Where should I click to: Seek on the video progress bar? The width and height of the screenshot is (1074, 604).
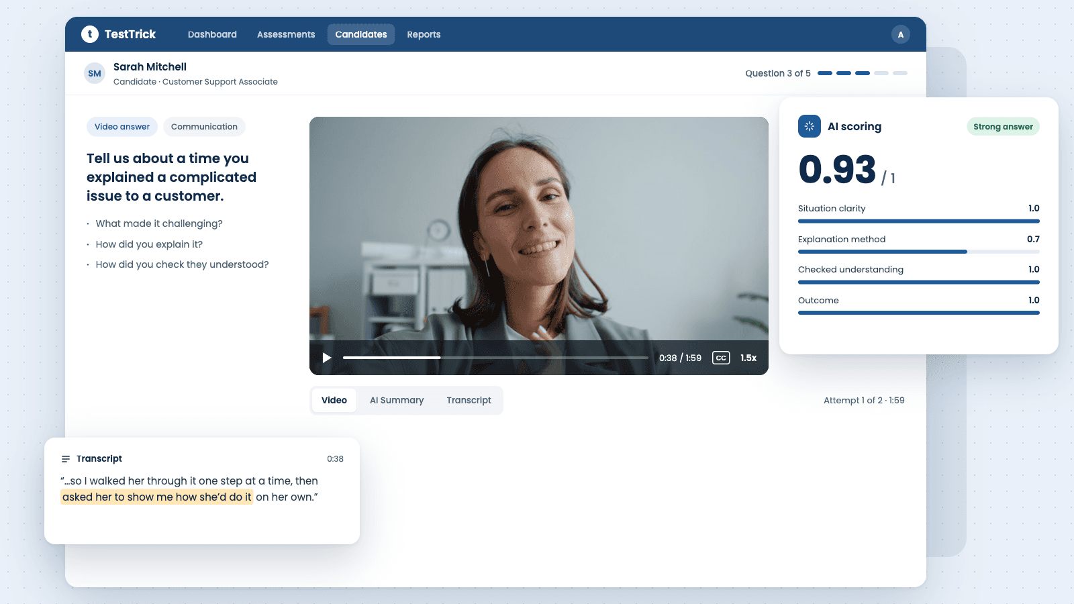[495, 358]
